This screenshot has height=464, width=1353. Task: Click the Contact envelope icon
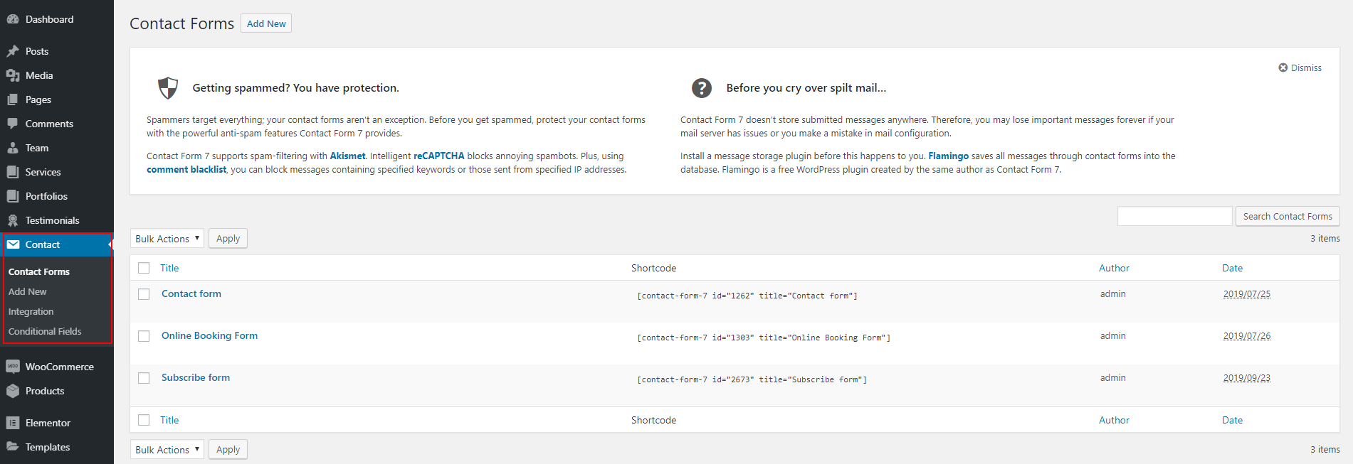click(13, 244)
